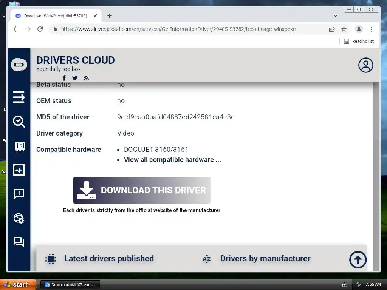This screenshot has width=387, height=290.
Task: Click Download This Driver button
Action: pos(142,190)
